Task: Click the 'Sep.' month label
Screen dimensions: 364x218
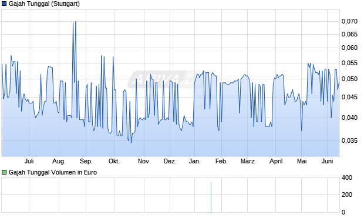Action: click(86, 161)
